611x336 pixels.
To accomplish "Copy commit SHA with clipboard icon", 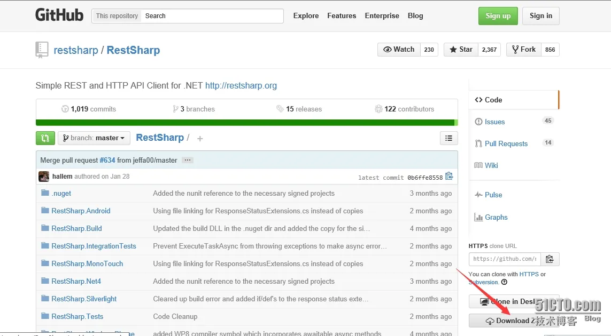I will [x=449, y=177].
